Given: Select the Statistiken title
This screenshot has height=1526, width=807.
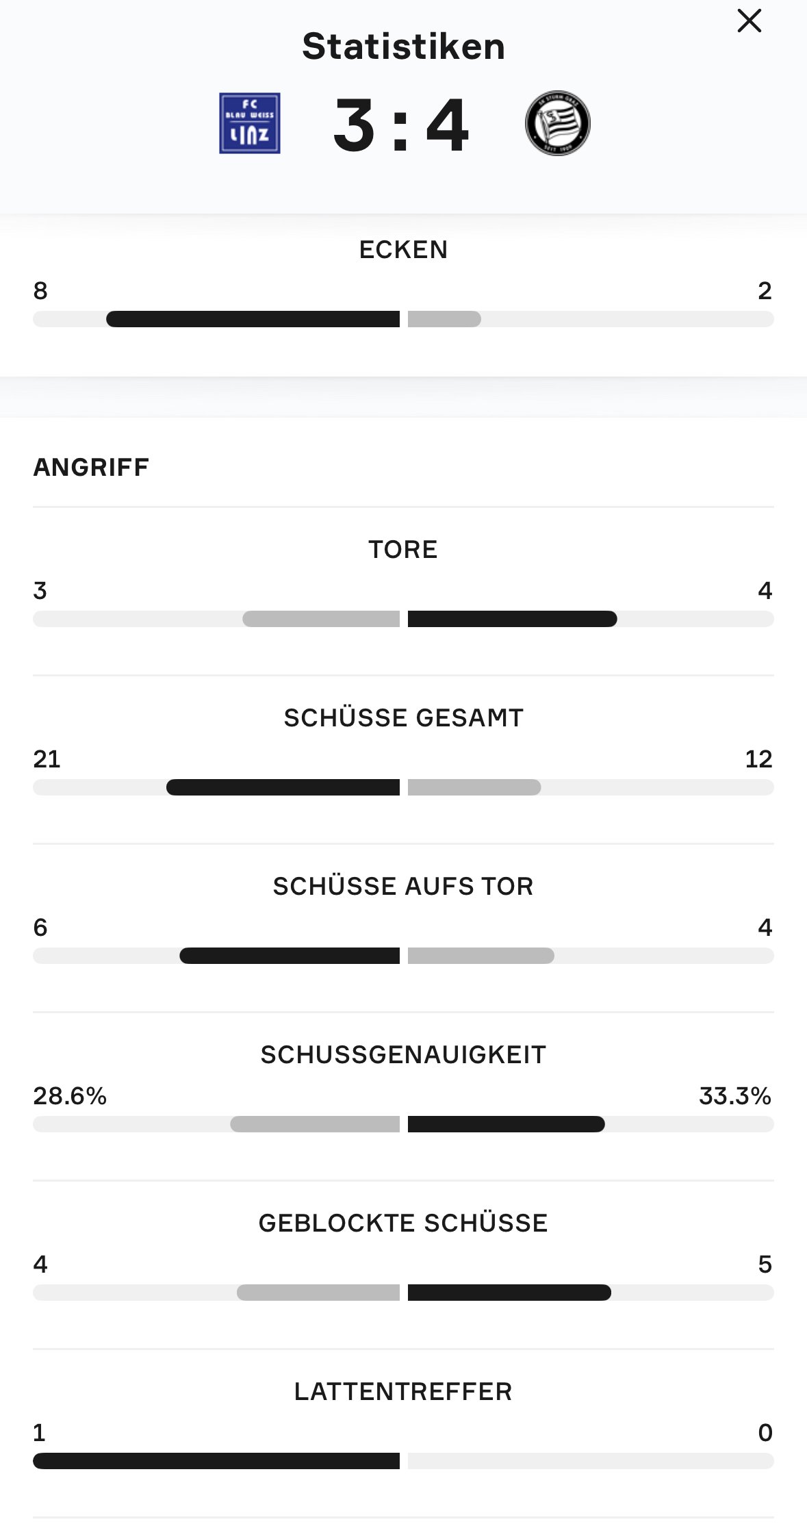Looking at the screenshot, I should tap(403, 47).
